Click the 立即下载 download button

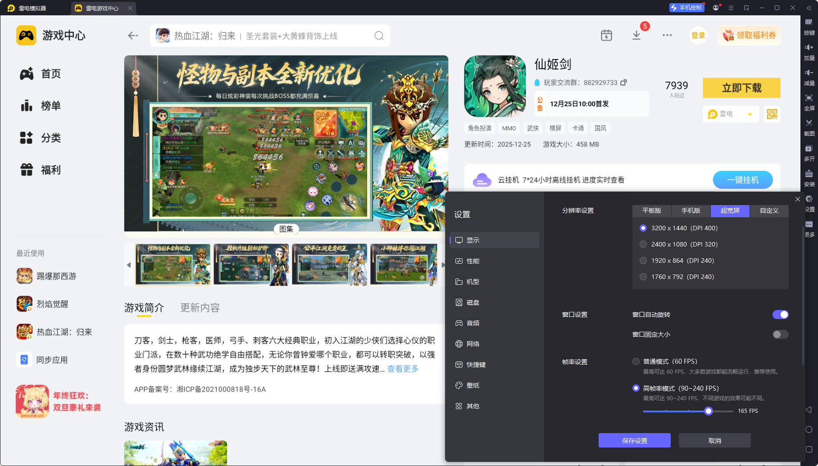(741, 88)
